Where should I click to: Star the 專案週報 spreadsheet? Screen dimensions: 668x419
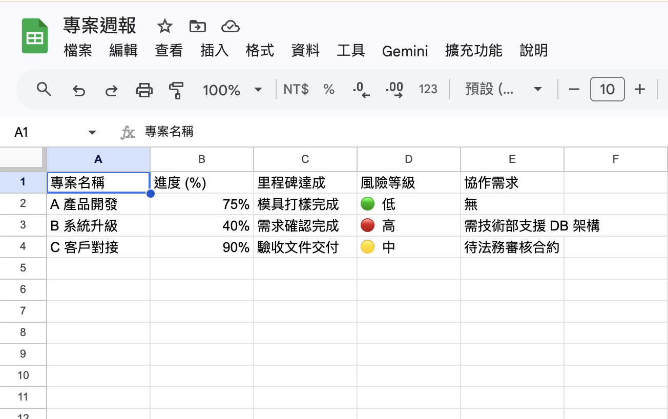coord(164,26)
